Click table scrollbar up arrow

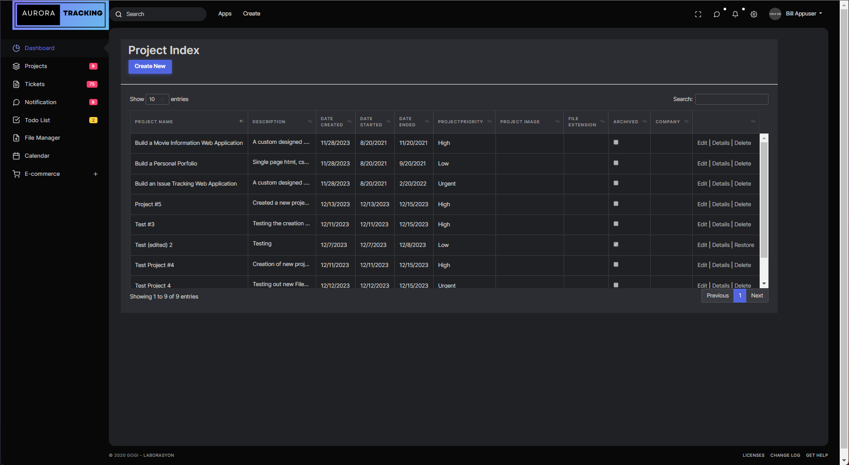(764, 138)
